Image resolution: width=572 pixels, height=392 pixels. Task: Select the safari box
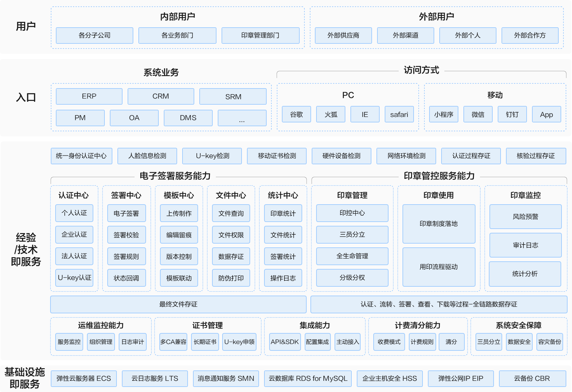coord(399,114)
